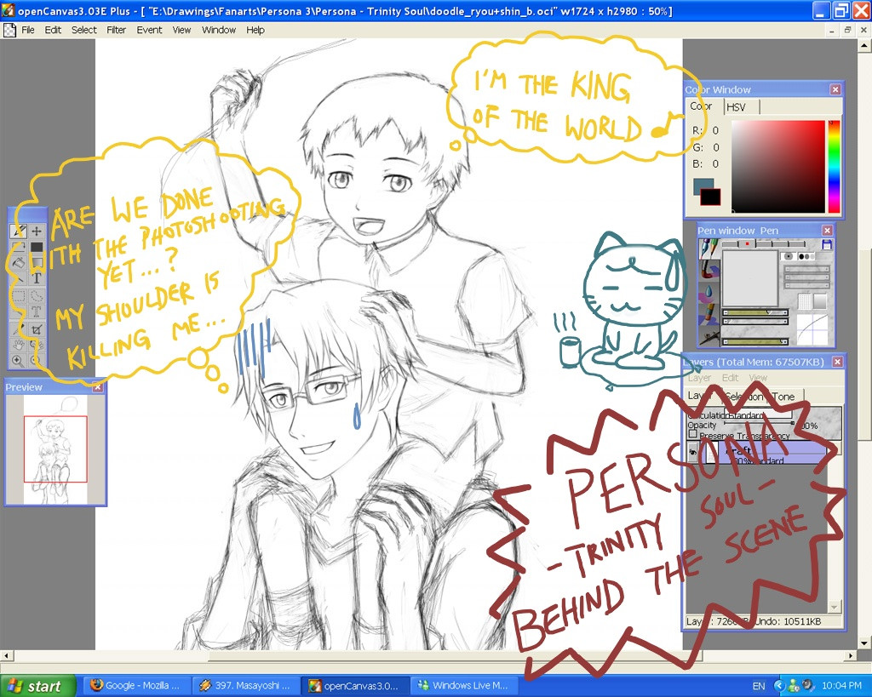872x697 pixels.
Task: Toggle the Preserve Transparency checkbox
Action: click(693, 434)
